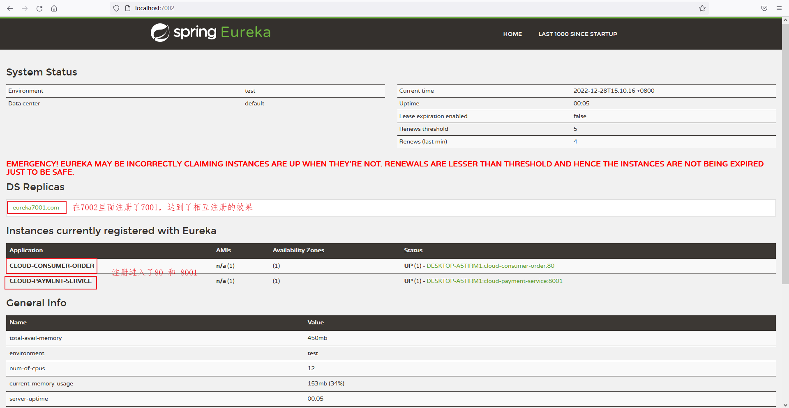Viewport: 789px width, 408px height.
Task: Click the DS Replicas heading
Action: 35,187
